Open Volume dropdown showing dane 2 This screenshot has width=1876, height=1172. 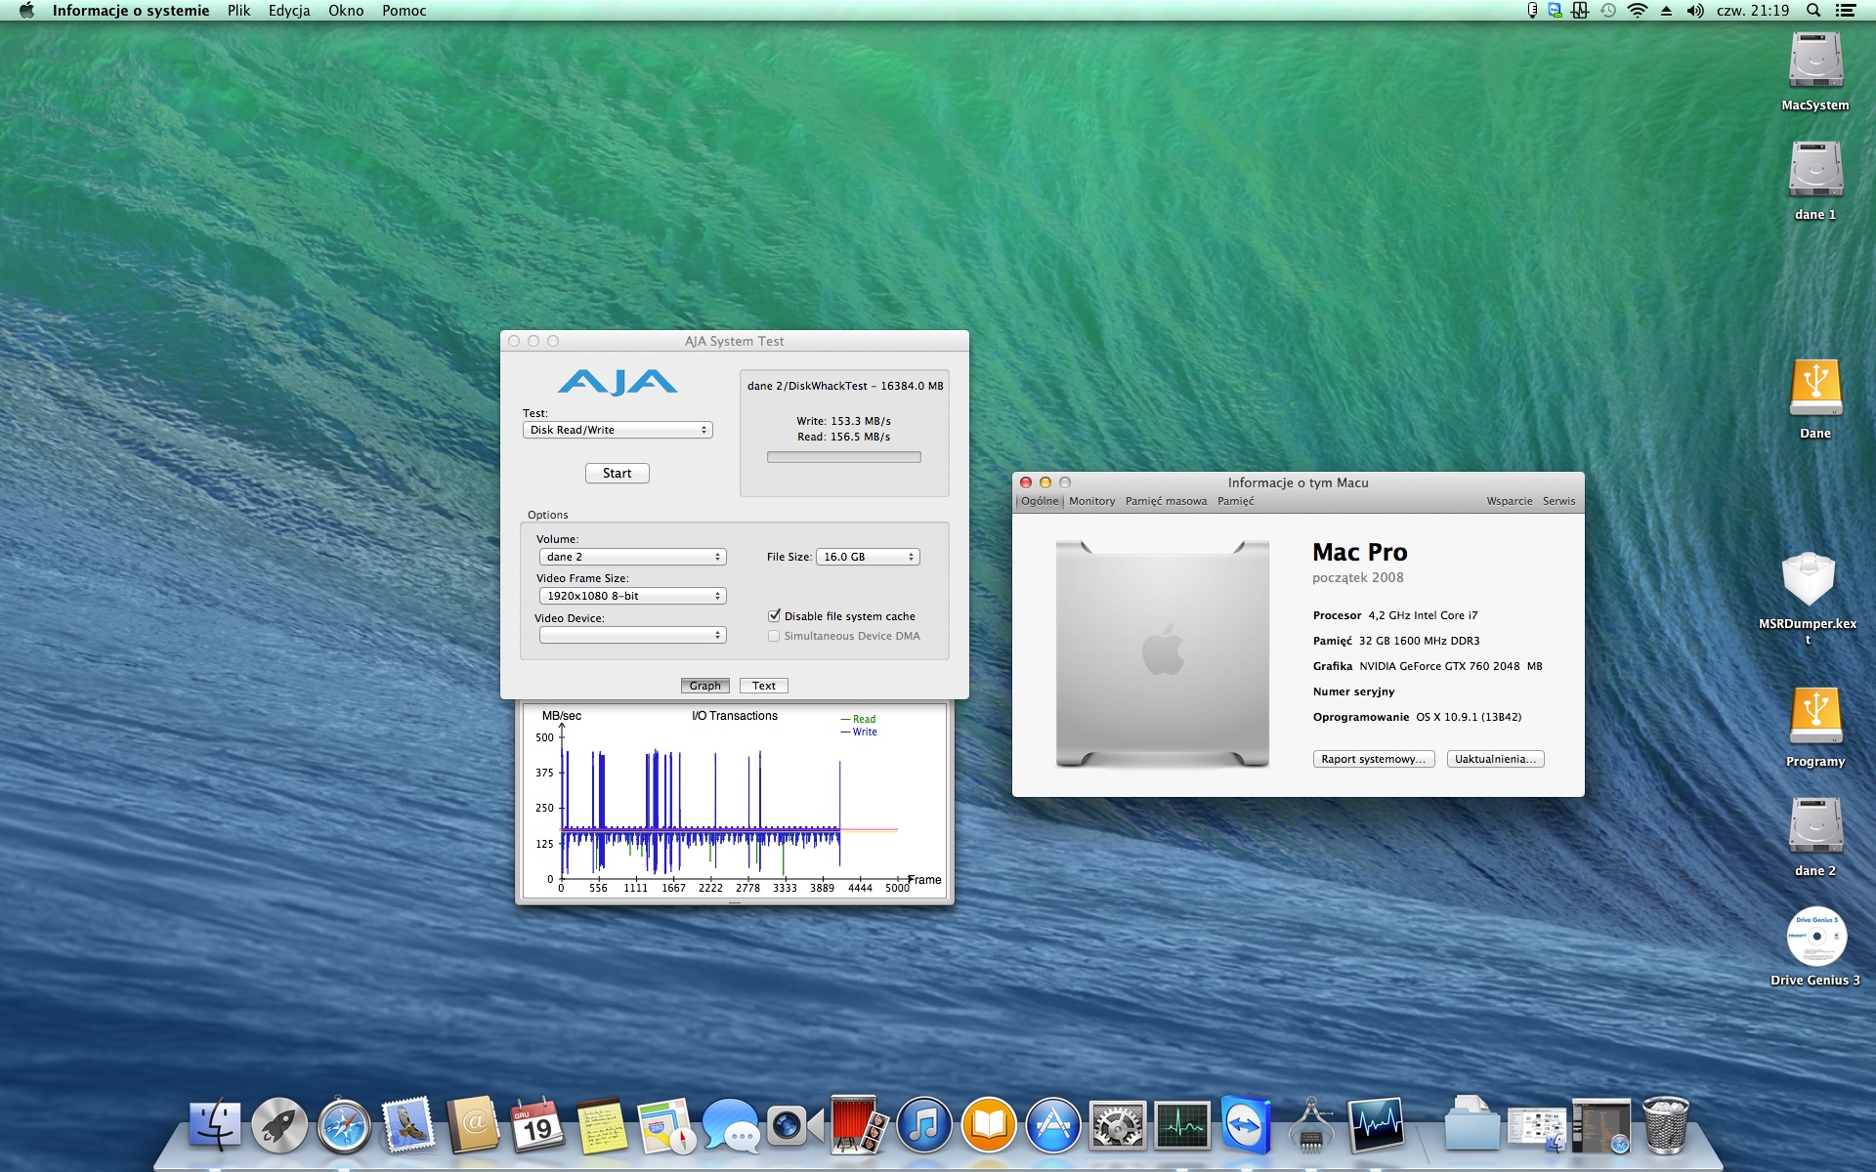tap(632, 557)
